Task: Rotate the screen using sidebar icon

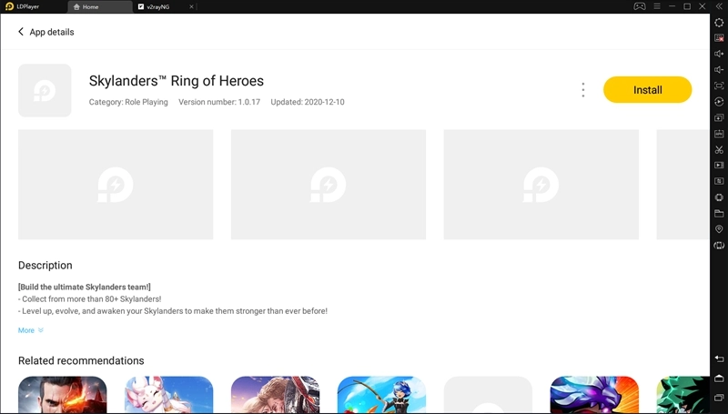Action: pyautogui.click(x=719, y=245)
